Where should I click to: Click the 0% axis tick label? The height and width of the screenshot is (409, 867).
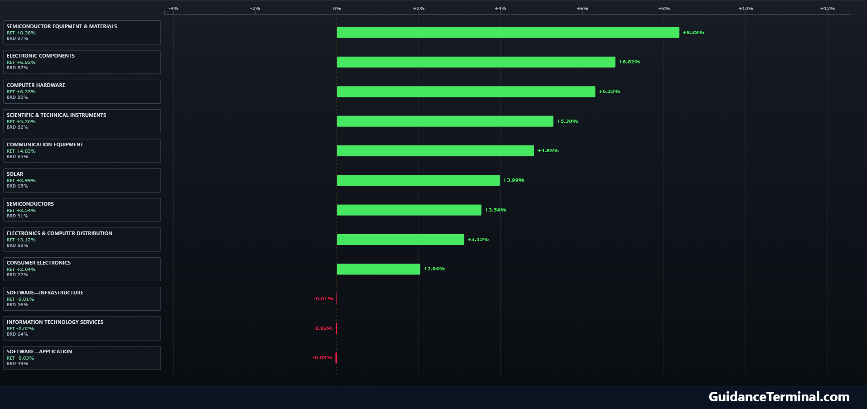[337, 9]
